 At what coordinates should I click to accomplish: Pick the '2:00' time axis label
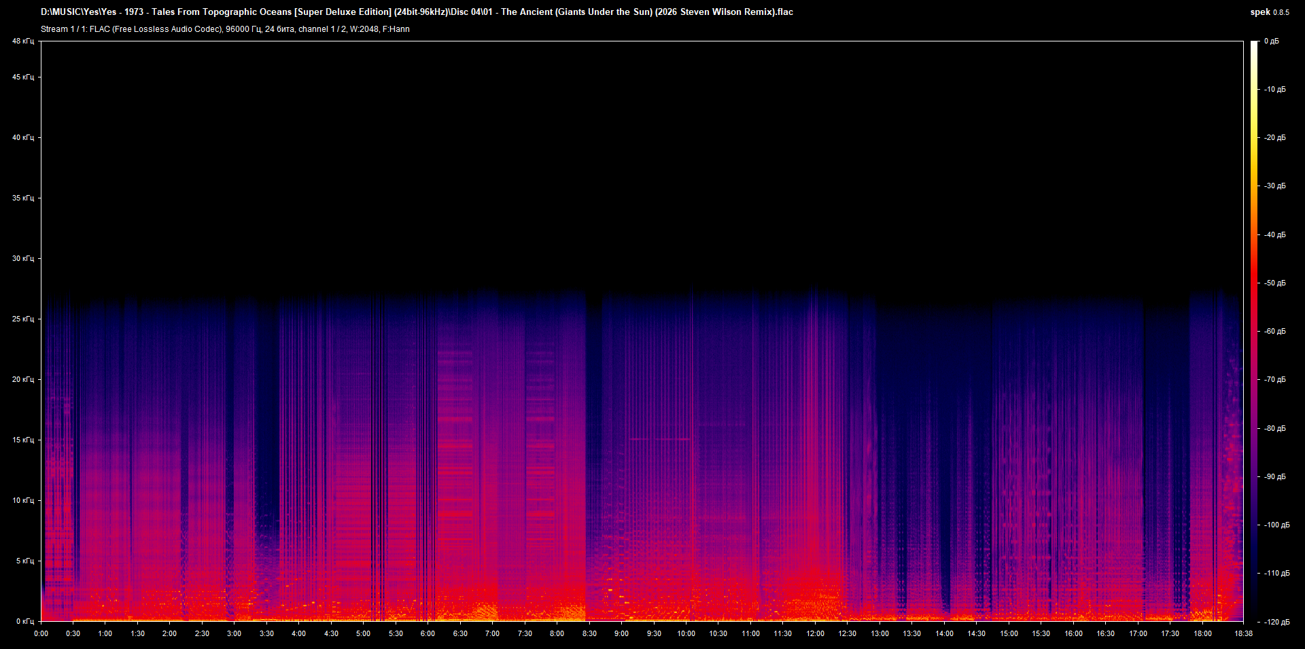[169, 633]
